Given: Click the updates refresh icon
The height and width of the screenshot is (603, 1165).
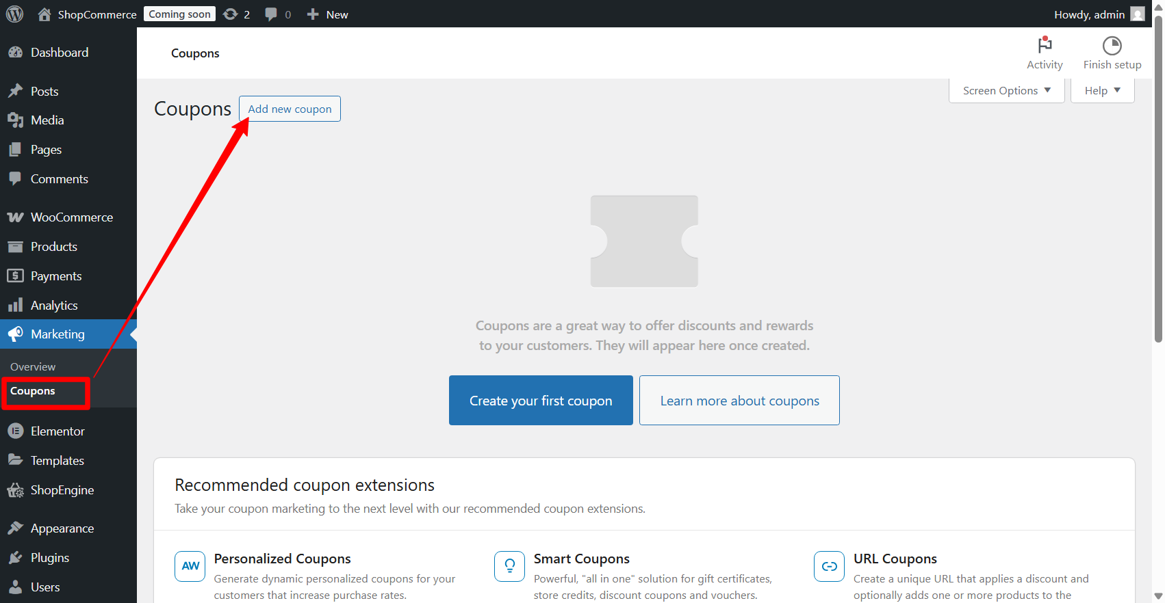Looking at the screenshot, I should [x=231, y=14].
